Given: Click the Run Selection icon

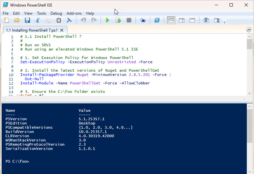Looking at the screenshot, I should (118, 21).
